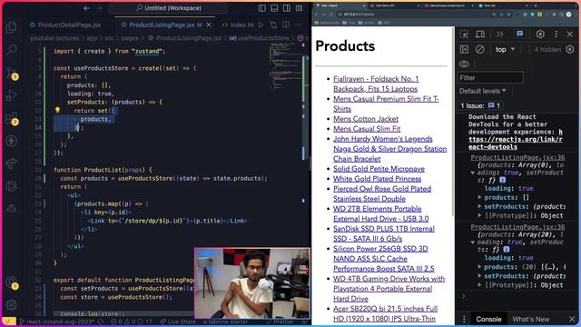581x327 pixels.
Task: Open the top JavaScript context dropdown
Action: pos(505,49)
